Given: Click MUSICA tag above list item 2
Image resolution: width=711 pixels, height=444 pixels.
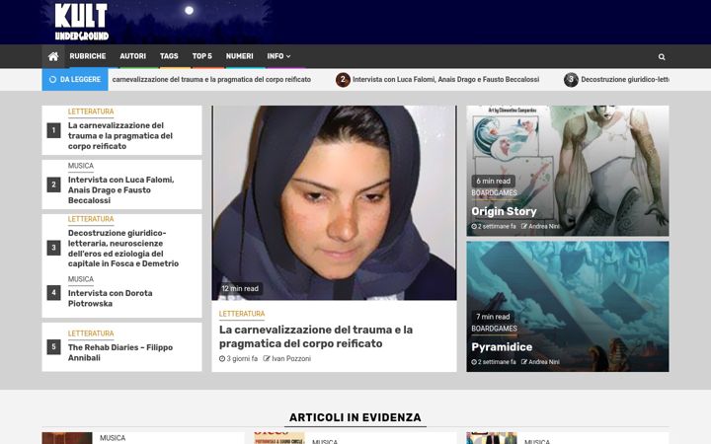Looking at the screenshot, I should point(81,166).
